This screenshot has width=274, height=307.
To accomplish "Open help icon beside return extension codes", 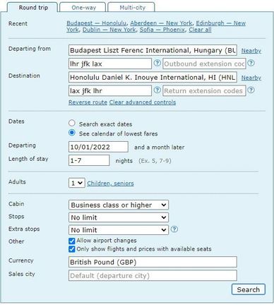I will pyautogui.click(x=251, y=90).
